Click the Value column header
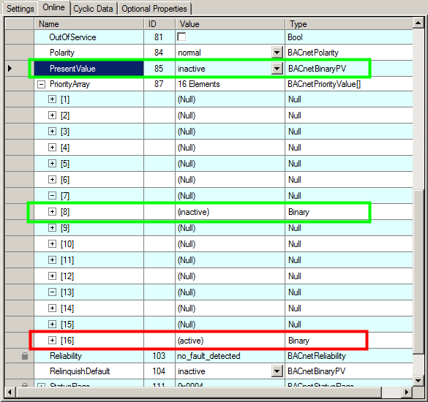Viewport: 428px width, 402px height. [230, 24]
